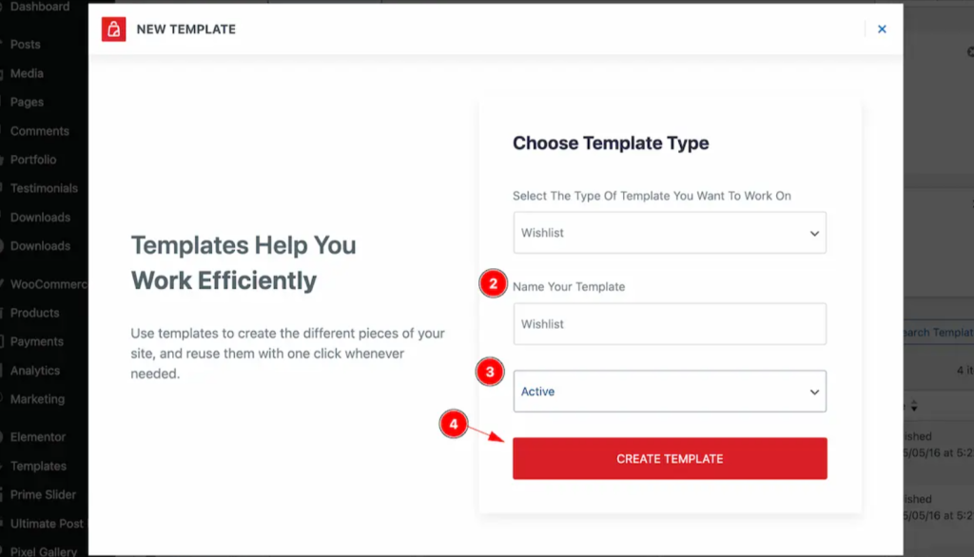Select Templates sidebar item

pyautogui.click(x=38, y=467)
